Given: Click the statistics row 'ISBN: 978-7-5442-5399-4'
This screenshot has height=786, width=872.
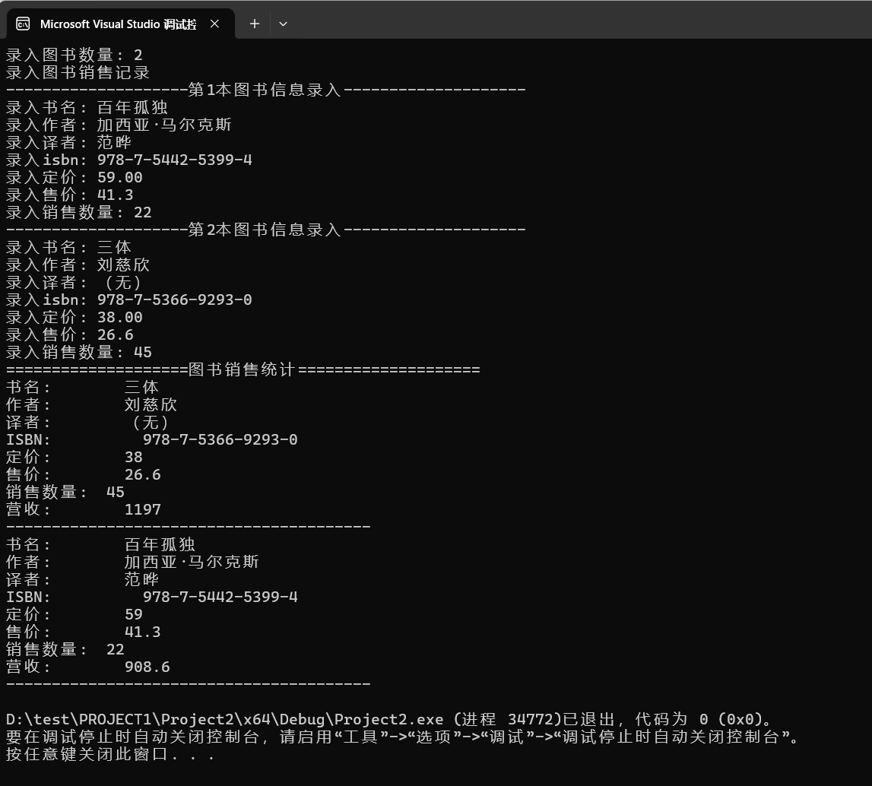Looking at the screenshot, I should point(152,597).
